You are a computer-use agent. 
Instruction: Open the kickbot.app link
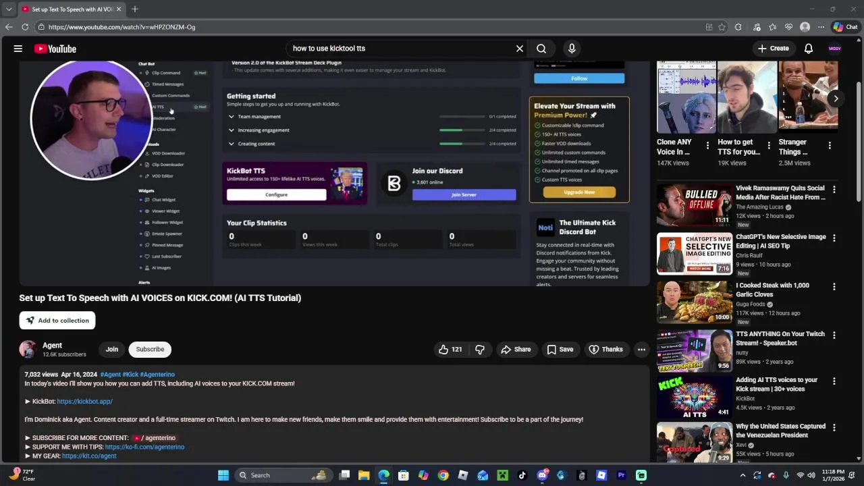(x=84, y=402)
